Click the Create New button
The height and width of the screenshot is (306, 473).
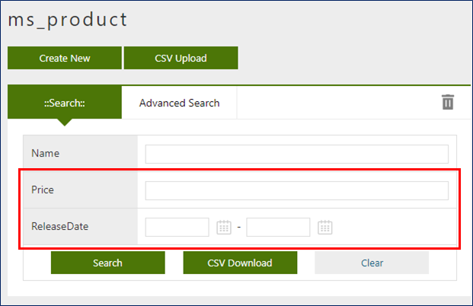click(65, 58)
